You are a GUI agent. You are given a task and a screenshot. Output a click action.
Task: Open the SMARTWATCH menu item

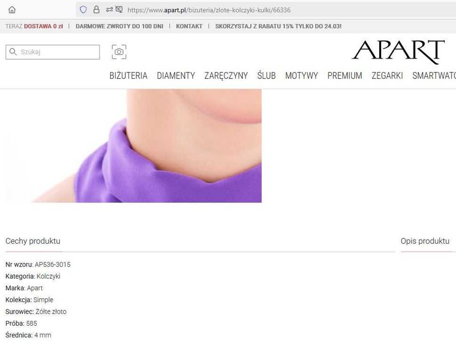pos(434,76)
